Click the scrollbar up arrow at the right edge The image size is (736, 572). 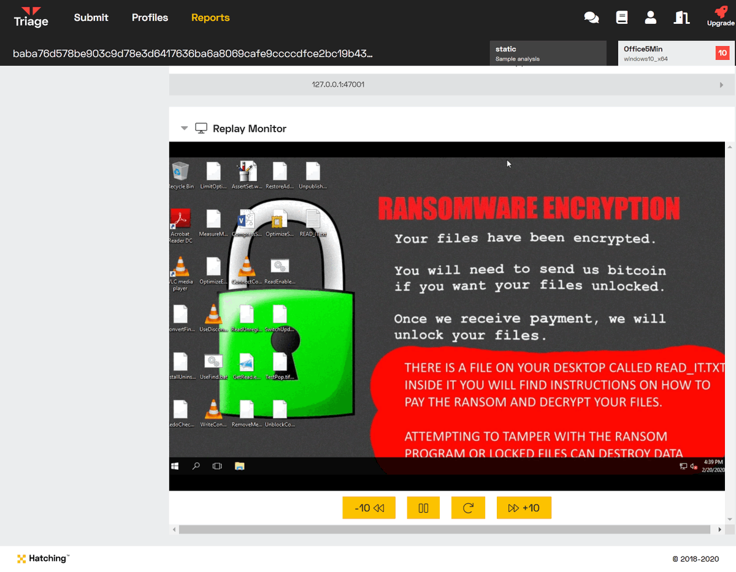(730, 147)
